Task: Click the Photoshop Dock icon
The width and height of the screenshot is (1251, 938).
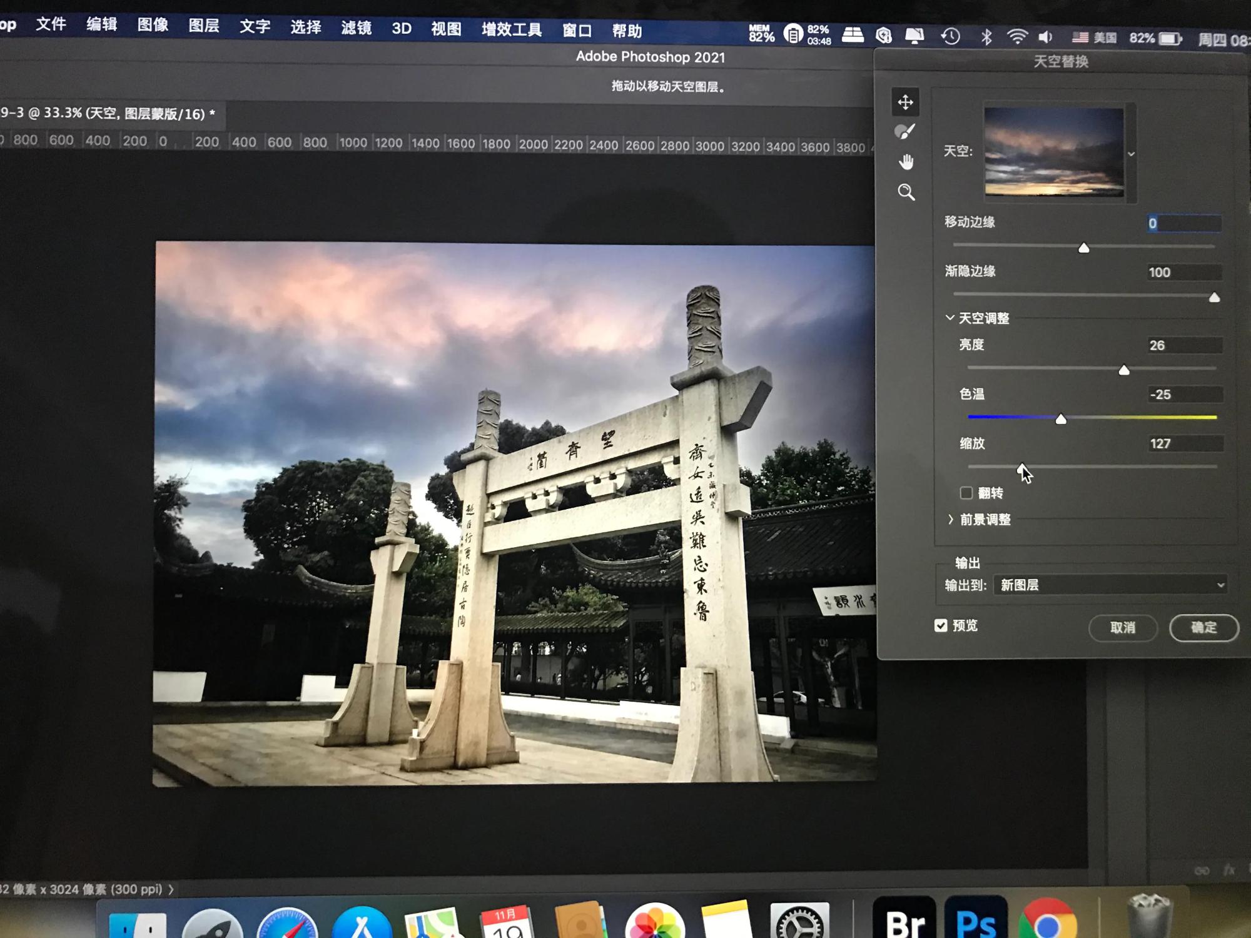Action: pos(976,917)
